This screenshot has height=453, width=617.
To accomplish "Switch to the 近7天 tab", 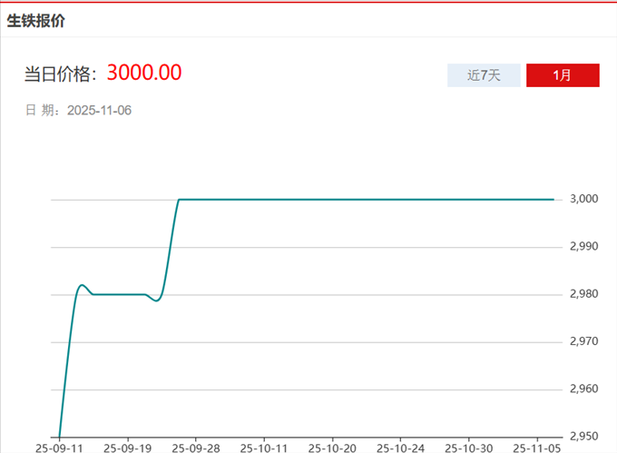I will (x=484, y=75).
